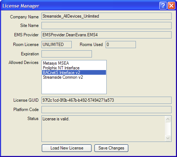Click the Rooms Used field

[x=121, y=45]
